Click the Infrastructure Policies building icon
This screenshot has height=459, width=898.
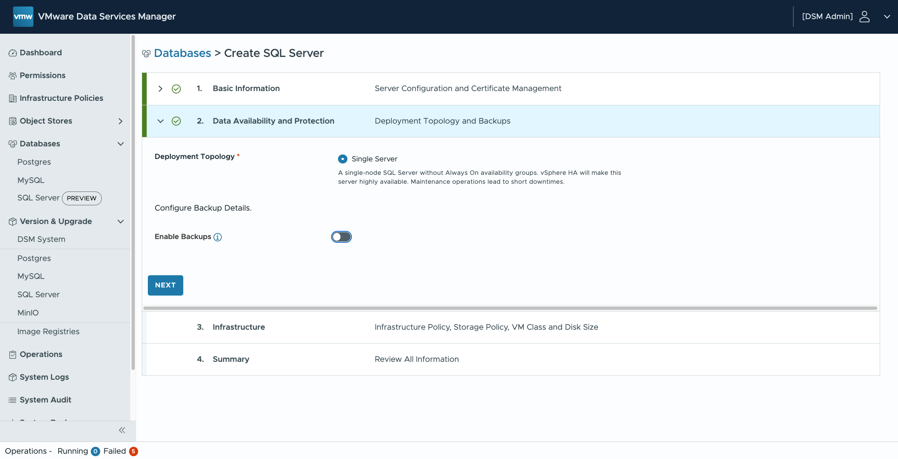coord(13,98)
